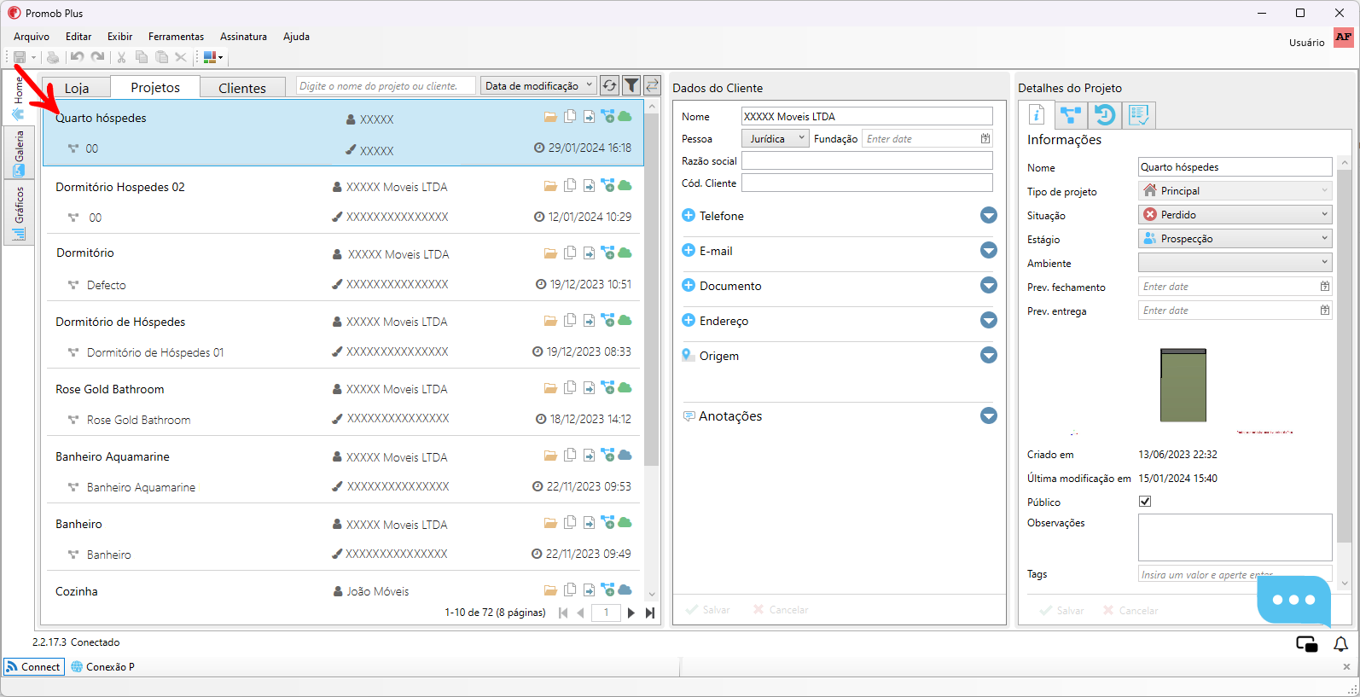The height and width of the screenshot is (697, 1360).
Task: Click the Razão social input field
Action: (x=867, y=160)
